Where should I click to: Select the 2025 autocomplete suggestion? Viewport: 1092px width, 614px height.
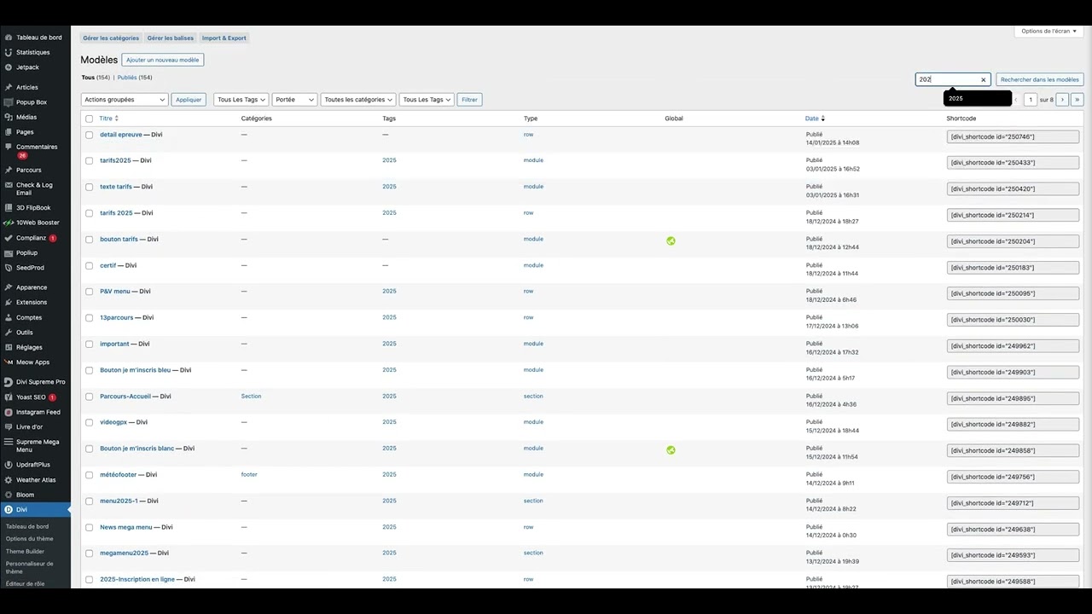977,99
